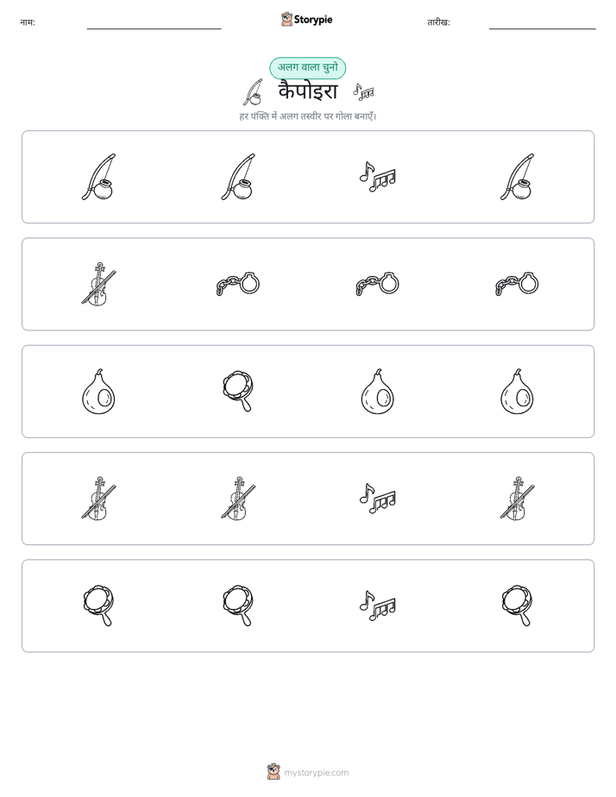Select the last chain shackle in row two
616x797 pixels.
click(x=517, y=284)
